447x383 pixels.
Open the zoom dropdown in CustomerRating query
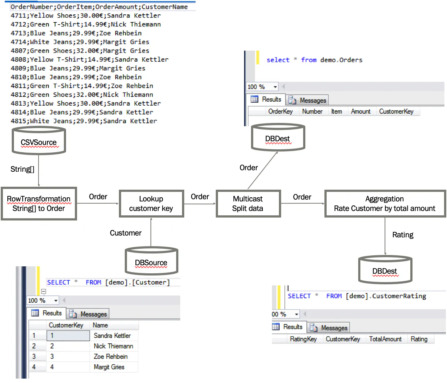pos(297,314)
